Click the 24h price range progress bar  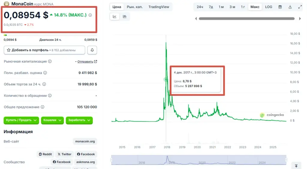[x=50, y=35]
